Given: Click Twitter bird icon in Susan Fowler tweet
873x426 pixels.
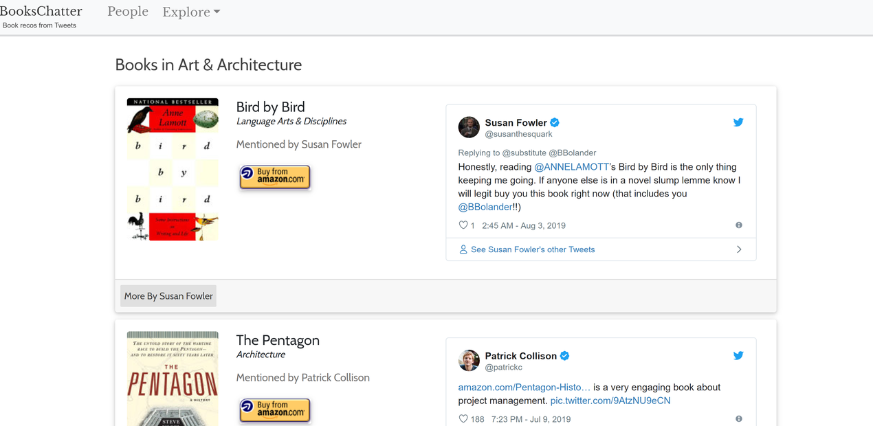Looking at the screenshot, I should pyautogui.click(x=738, y=122).
